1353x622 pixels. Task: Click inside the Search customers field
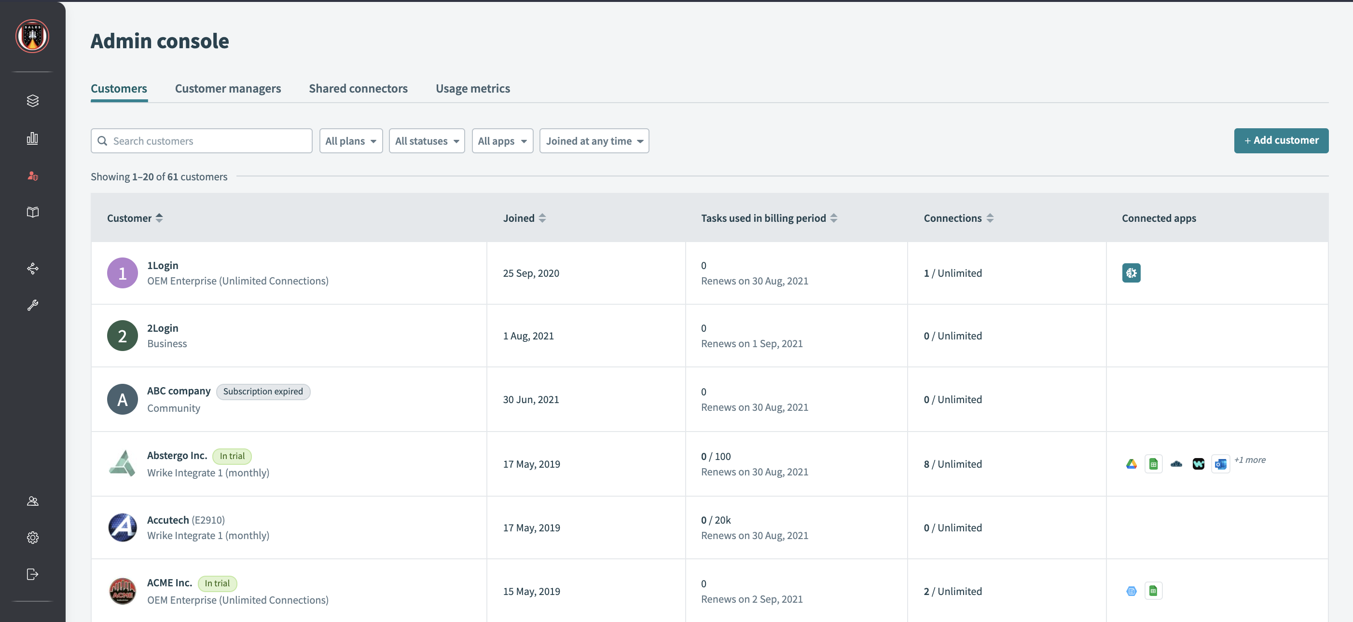[x=201, y=141]
